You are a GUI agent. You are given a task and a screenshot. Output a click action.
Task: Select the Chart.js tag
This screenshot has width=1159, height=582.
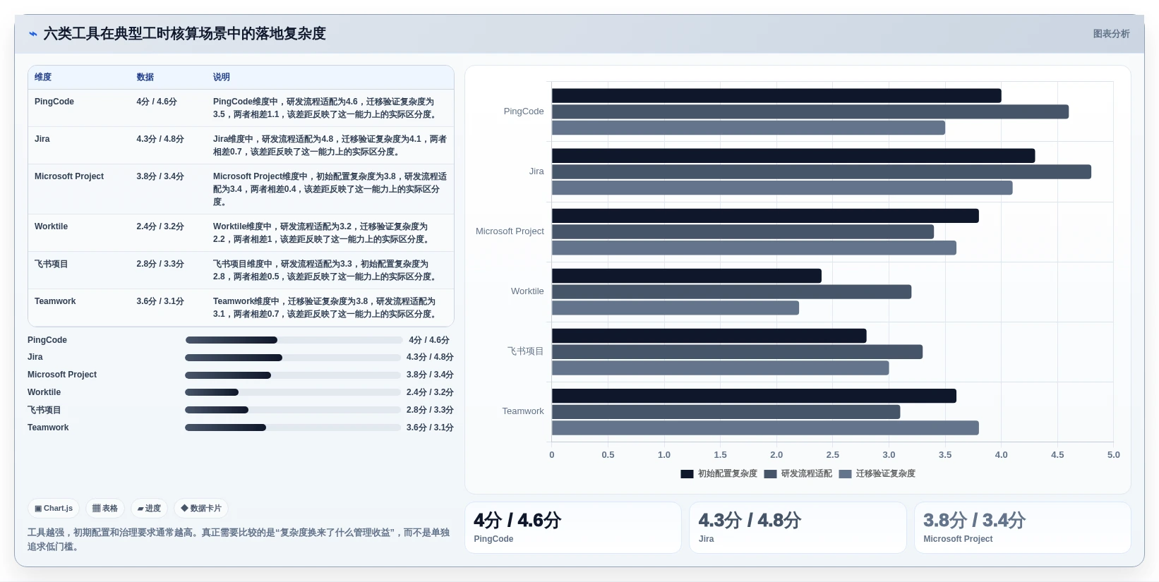[x=54, y=508]
